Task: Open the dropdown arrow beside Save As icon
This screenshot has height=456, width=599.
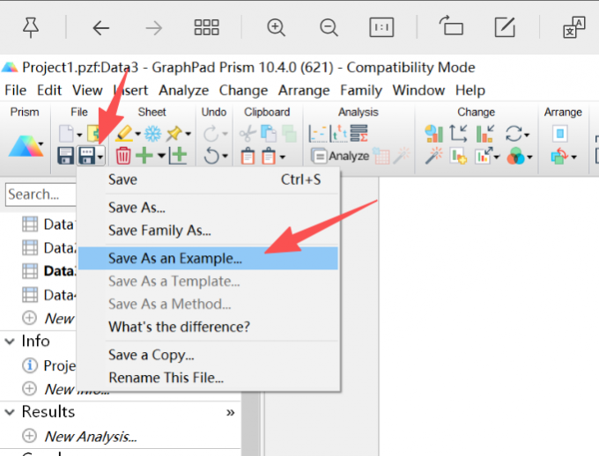Action: (101, 157)
